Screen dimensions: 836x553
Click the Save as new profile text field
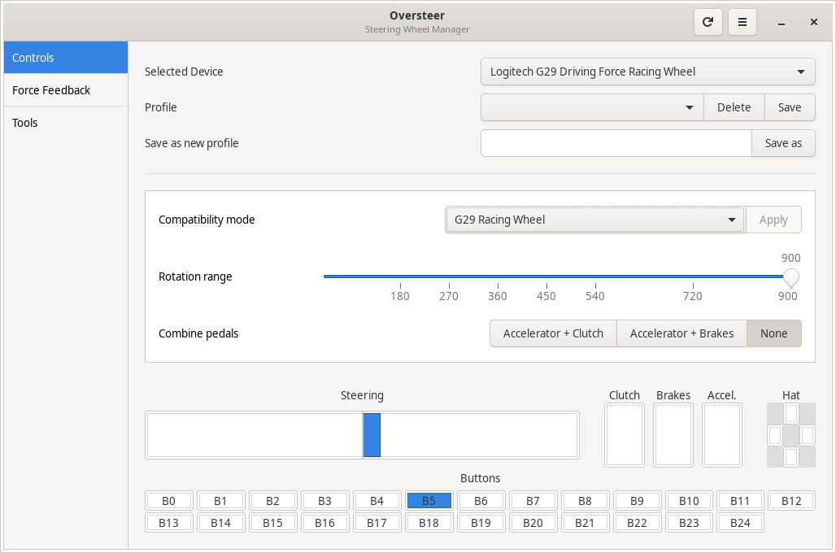(x=616, y=143)
